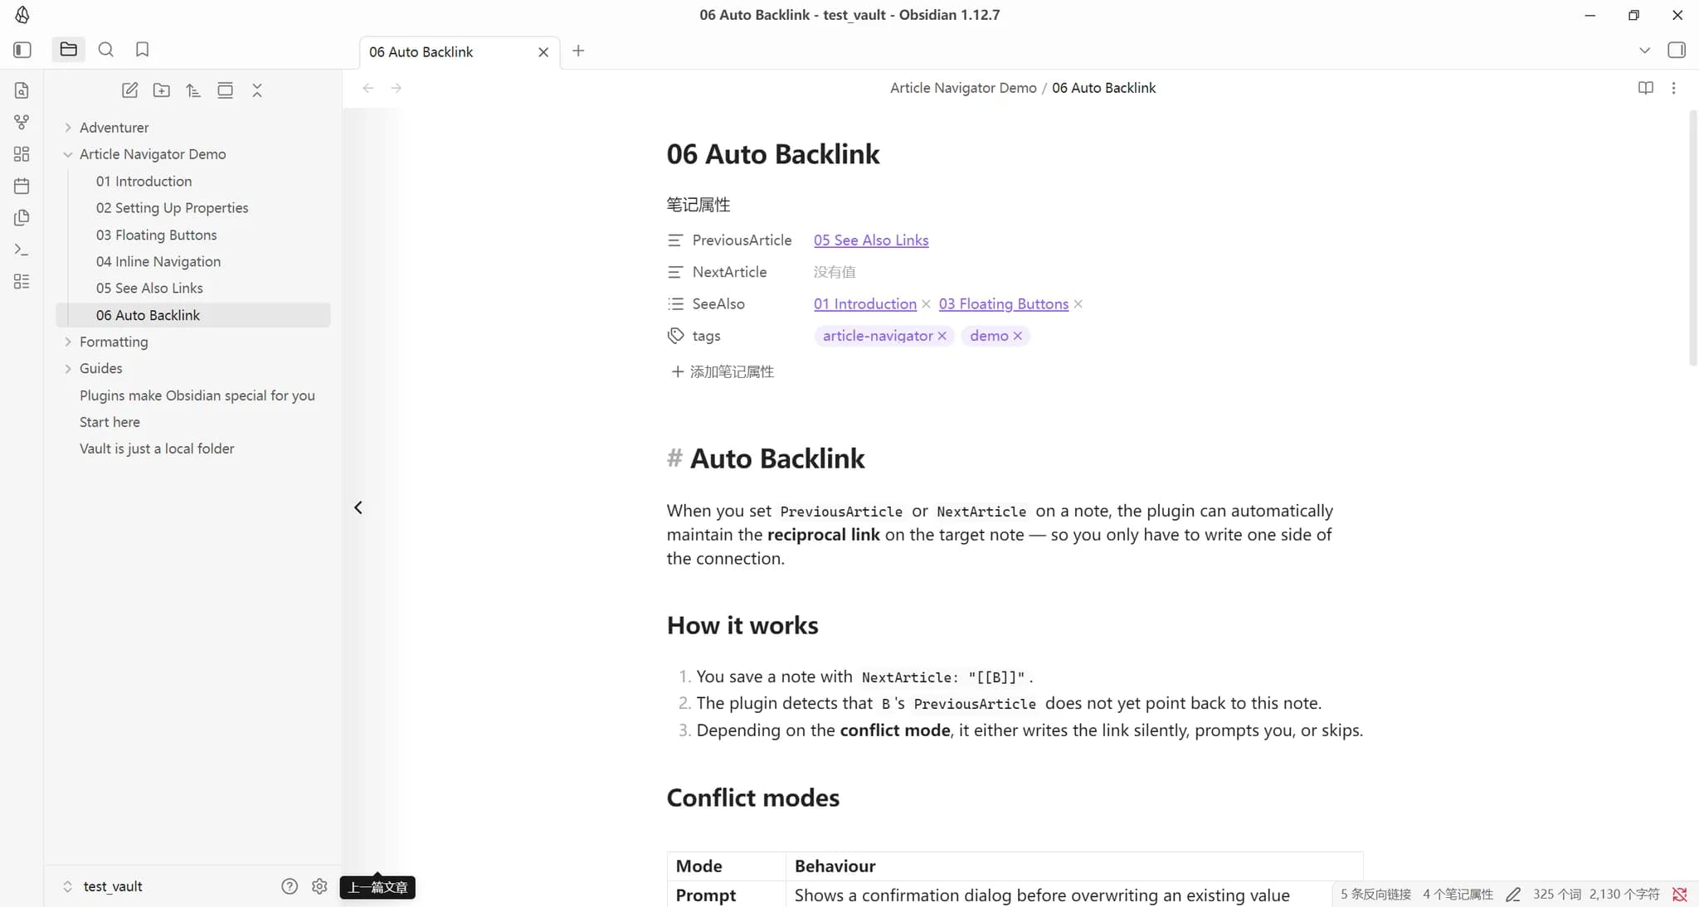Create a new folder
1699x907 pixels.
162,90
